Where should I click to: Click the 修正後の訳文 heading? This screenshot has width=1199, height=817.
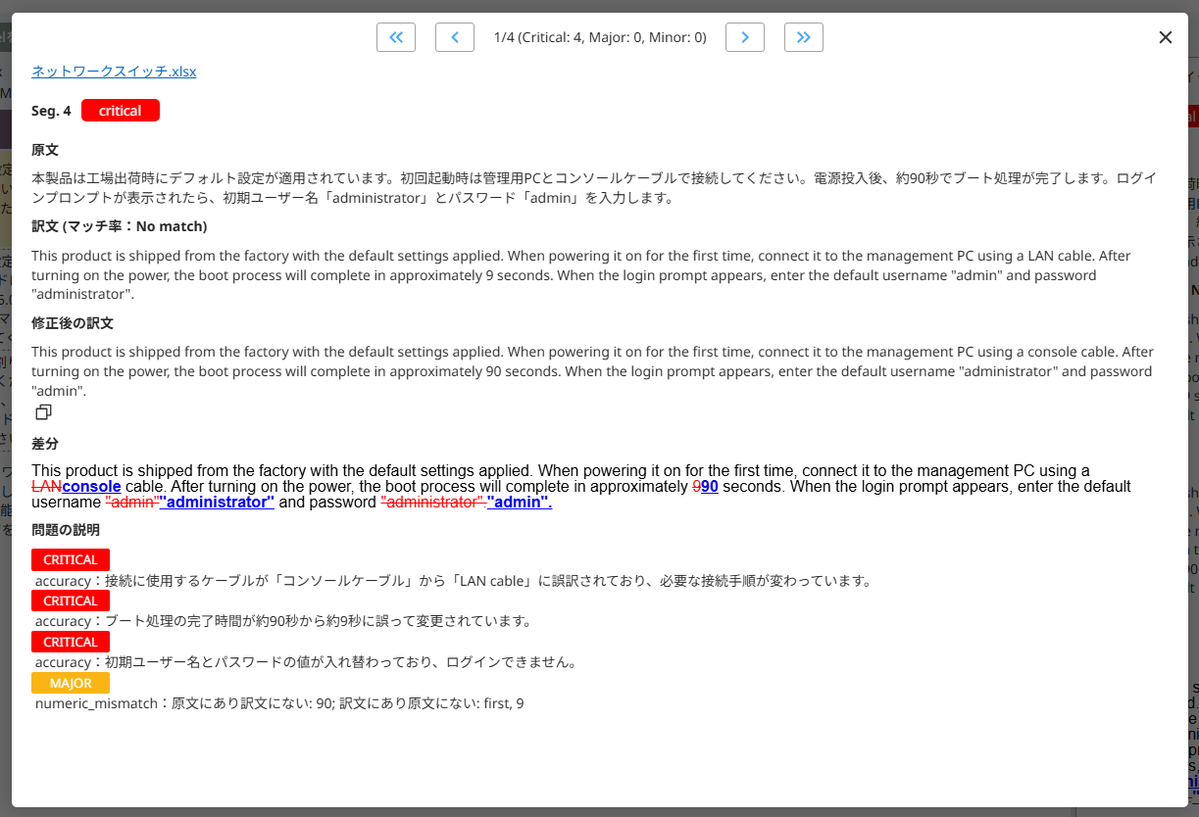[x=73, y=322]
